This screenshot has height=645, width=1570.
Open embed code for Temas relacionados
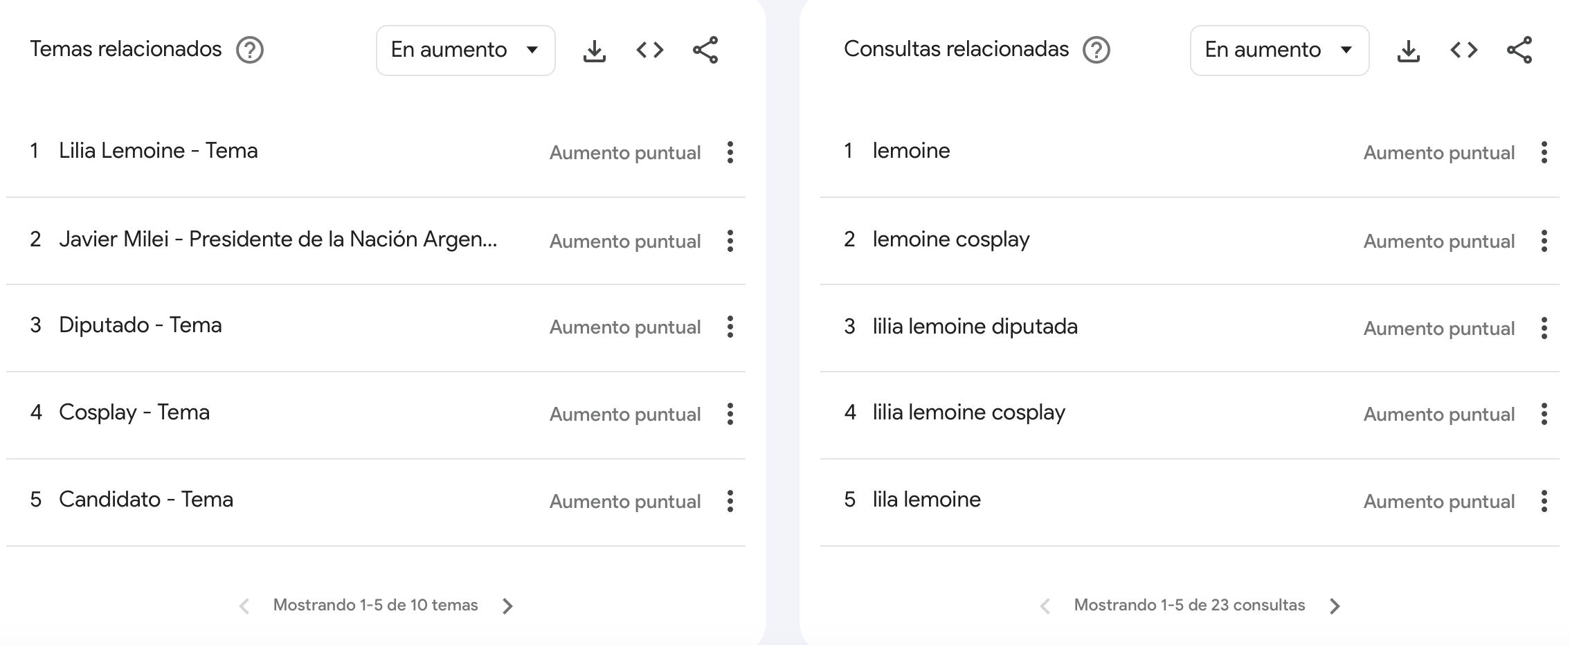649,51
